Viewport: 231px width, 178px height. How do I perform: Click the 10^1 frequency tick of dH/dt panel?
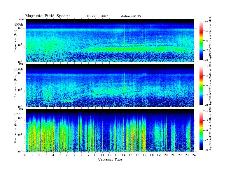[x=20, y=28]
